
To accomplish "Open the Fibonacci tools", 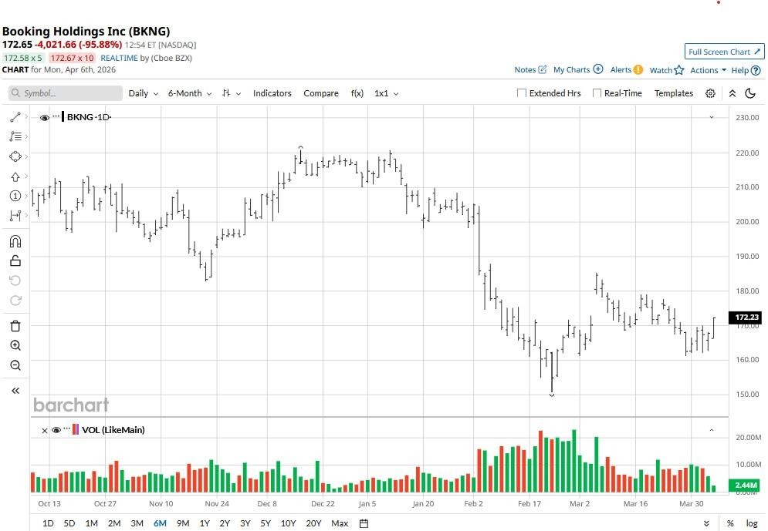I will point(15,136).
